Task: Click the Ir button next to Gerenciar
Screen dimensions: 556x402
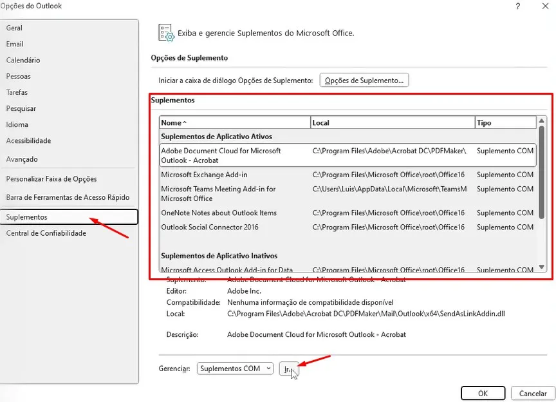Action: pos(289,368)
